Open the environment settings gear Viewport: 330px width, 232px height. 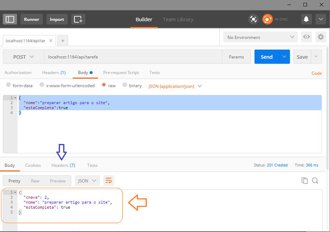coord(320,37)
